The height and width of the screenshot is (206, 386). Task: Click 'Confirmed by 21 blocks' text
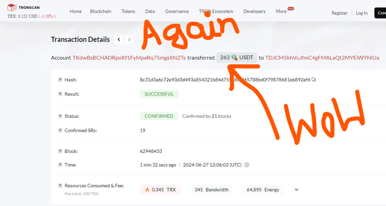click(x=207, y=116)
